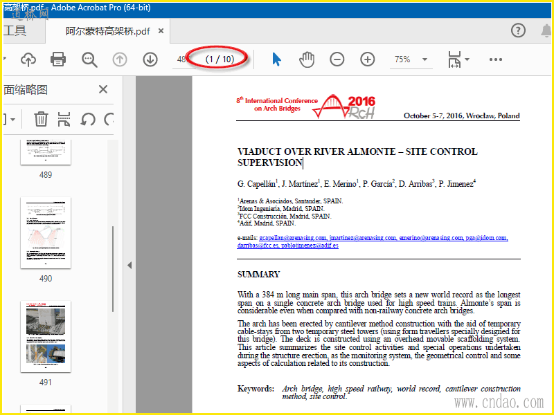Rotate pages counterclockwise in thumbnail panel

pos(88,119)
